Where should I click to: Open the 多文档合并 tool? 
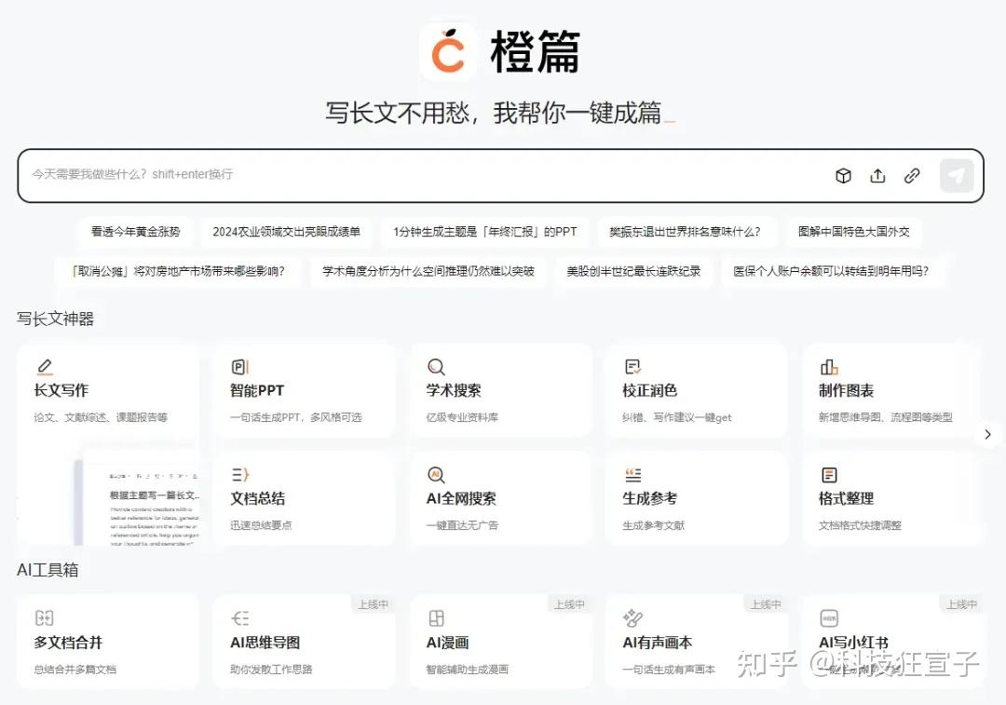click(107, 644)
